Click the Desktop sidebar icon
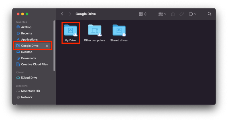The height and width of the screenshot is (121, 228). pos(18,52)
